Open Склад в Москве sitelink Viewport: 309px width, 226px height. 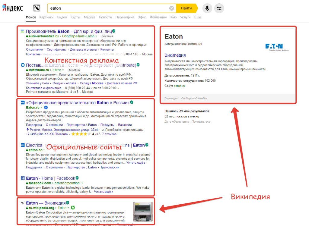point(91,83)
